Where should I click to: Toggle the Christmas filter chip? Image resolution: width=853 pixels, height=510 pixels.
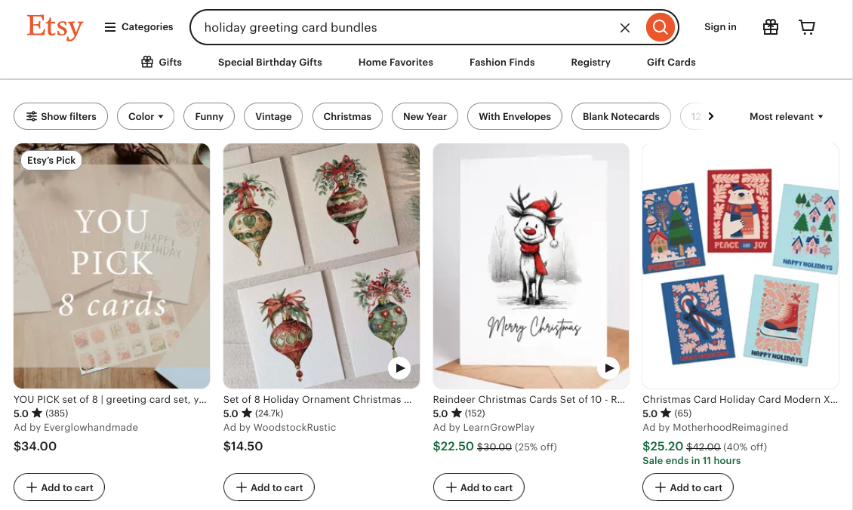[x=347, y=116]
